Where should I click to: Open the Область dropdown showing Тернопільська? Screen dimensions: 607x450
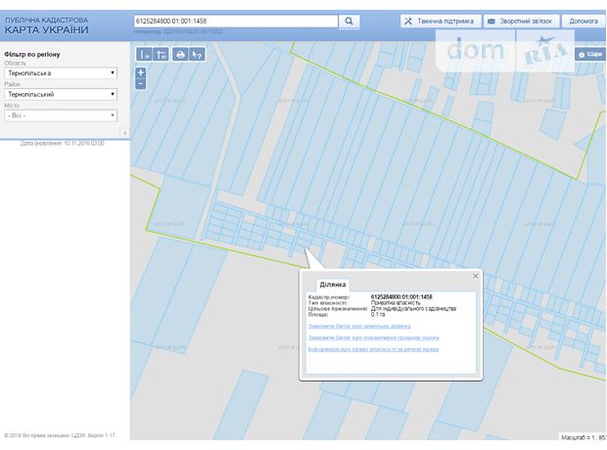pos(61,73)
